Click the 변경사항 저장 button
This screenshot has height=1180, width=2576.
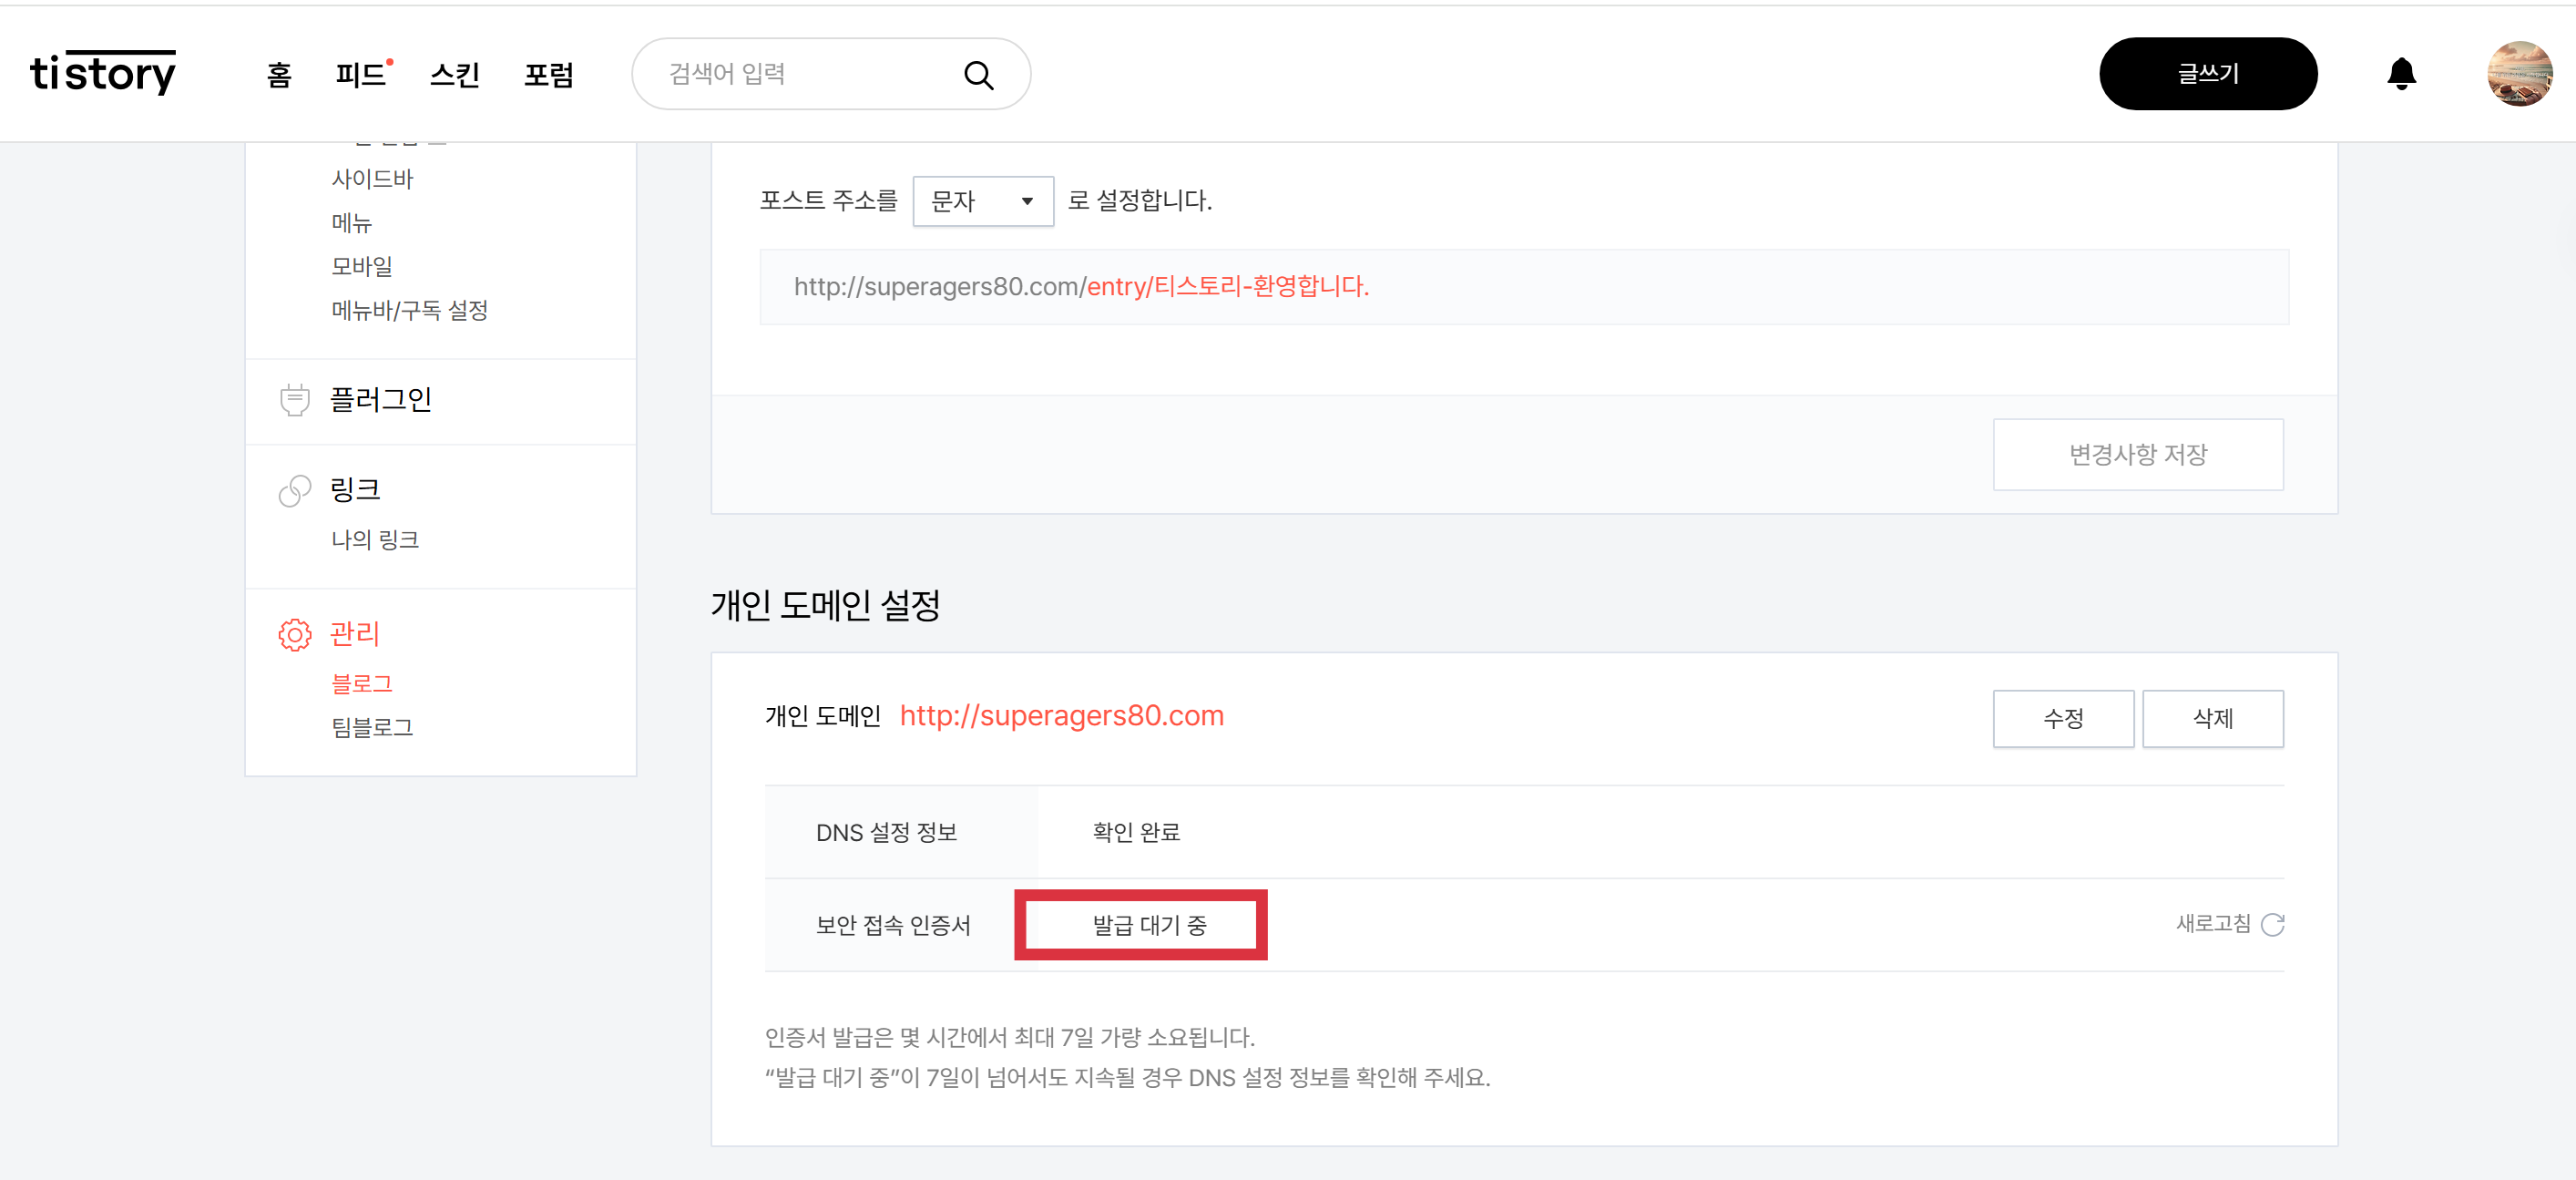tap(2137, 455)
